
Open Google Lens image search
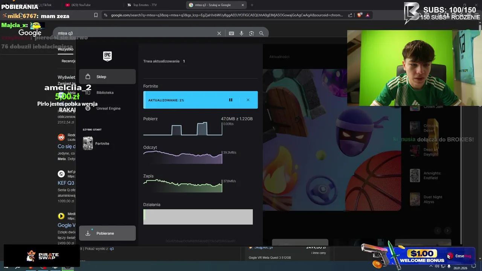click(x=252, y=33)
